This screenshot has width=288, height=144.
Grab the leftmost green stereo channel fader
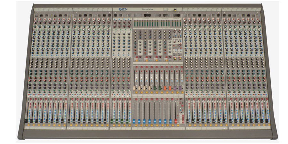tap(111, 121)
